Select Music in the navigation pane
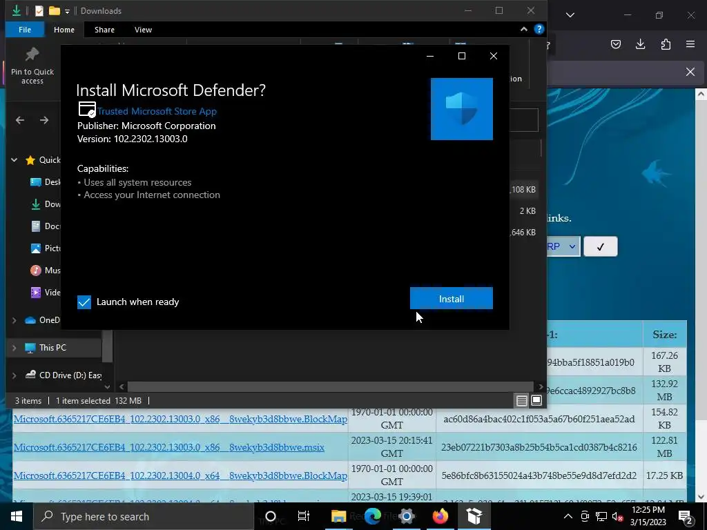 click(x=45, y=271)
